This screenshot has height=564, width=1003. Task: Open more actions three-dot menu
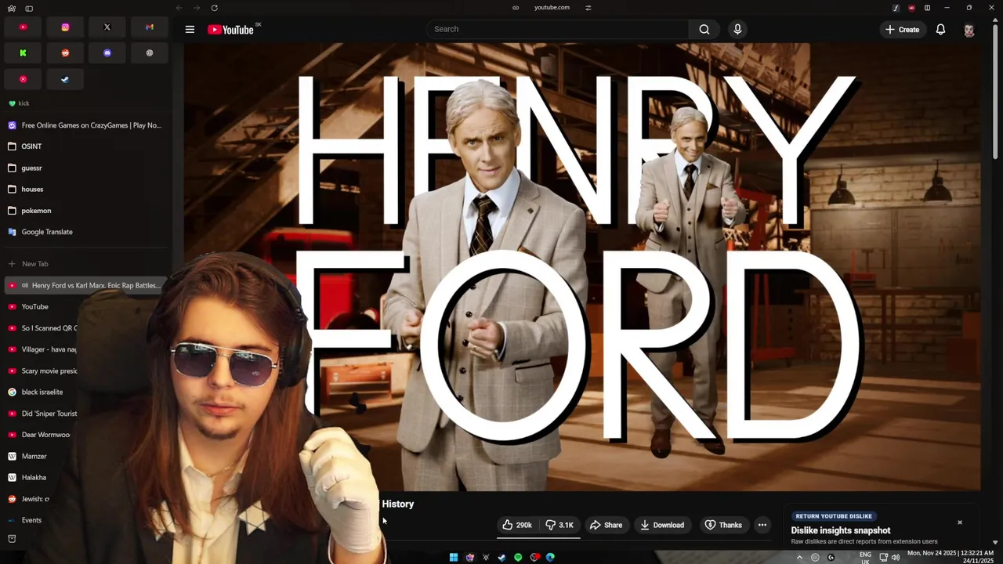tap(762, 525)
